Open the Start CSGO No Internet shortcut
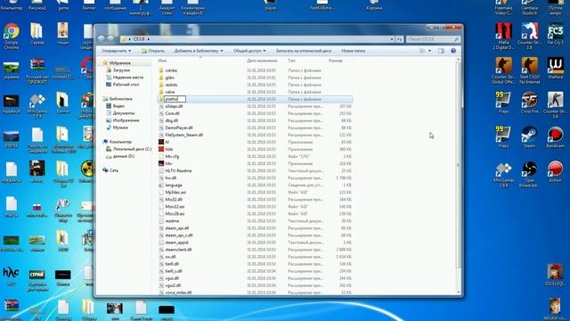This screenshot has height=321, width=570. 529,70
